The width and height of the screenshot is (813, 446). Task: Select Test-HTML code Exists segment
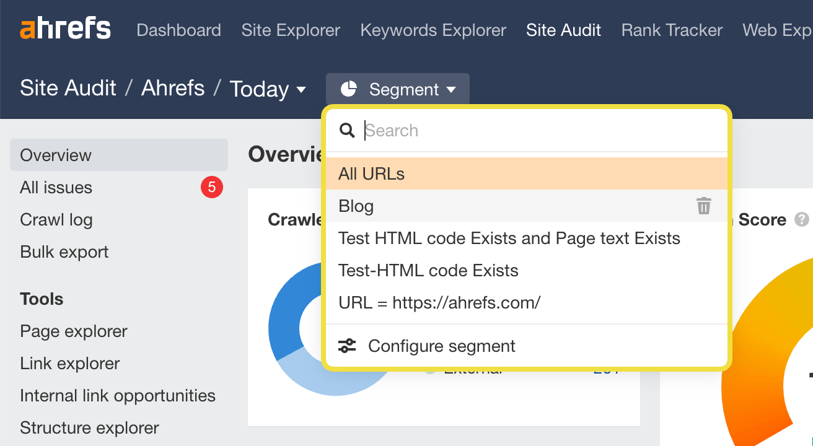tap(526, 270)
